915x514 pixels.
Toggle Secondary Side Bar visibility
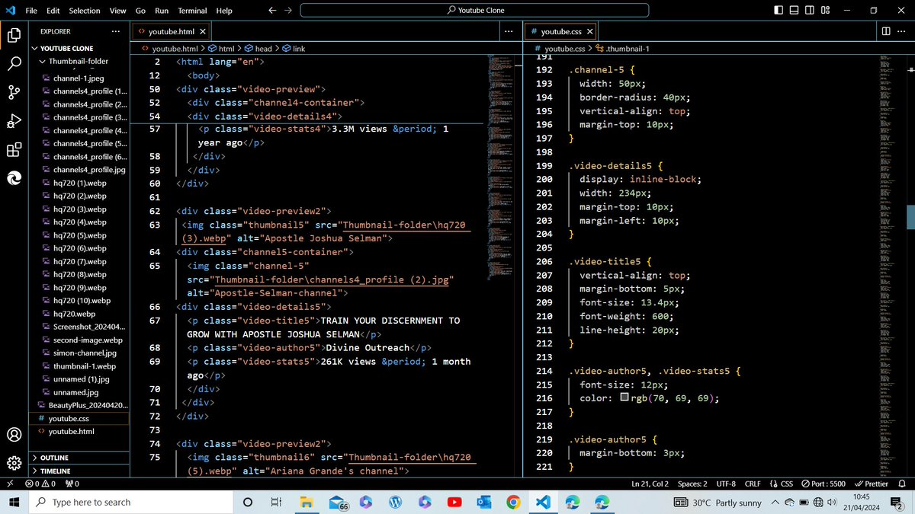tap(809, 11)
